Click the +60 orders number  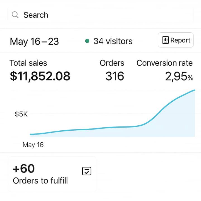[24, 169]
